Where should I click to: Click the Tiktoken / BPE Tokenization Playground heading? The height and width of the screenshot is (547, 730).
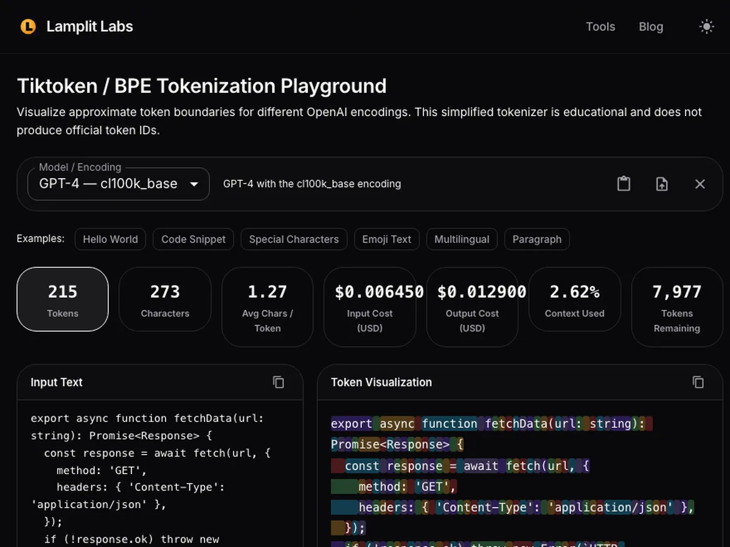pyautogui.click(x=201, y=86)
